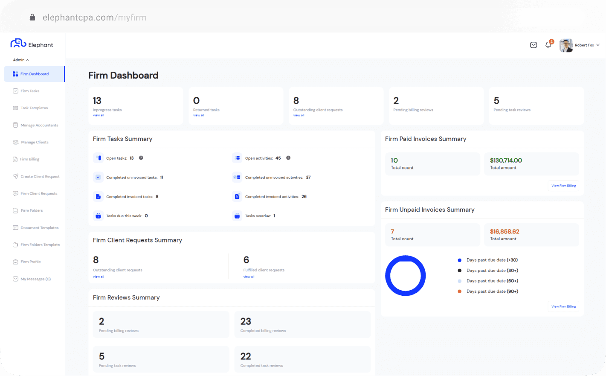Click the help icon beside Open activities
This screenshot has width=606, height=376.
tap(288, 158)
